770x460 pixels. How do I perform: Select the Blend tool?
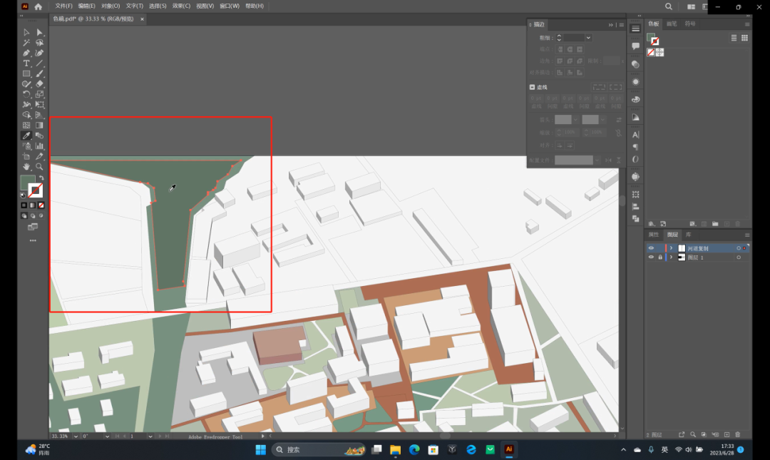(x=40, y=136)
